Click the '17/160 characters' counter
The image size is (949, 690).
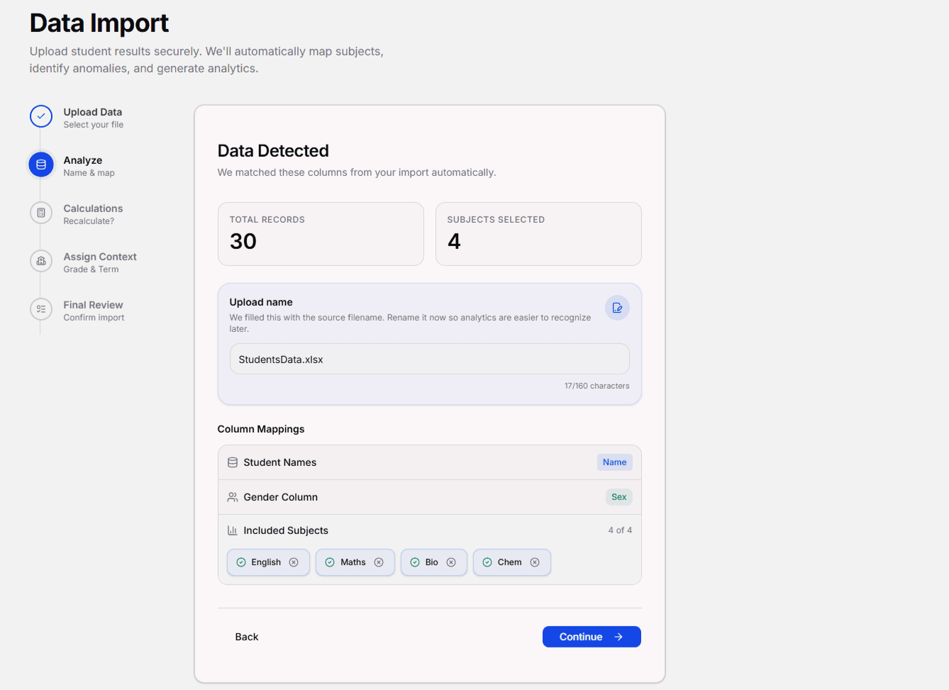(x=597, y=386)
